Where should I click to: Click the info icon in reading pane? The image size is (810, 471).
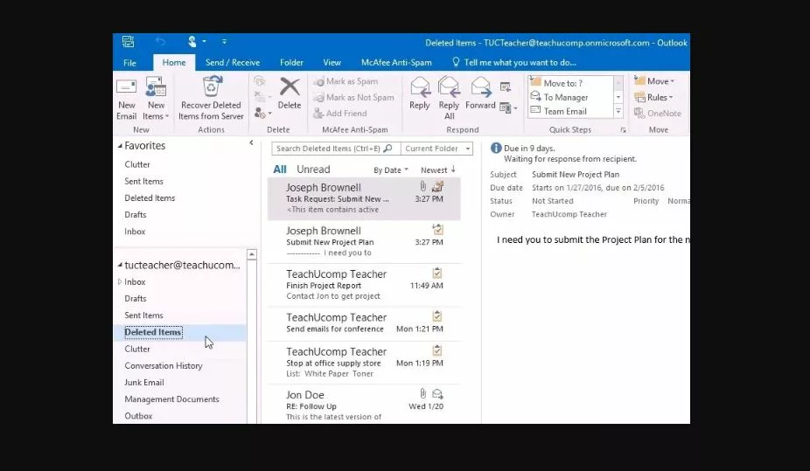tap(496, 149)
